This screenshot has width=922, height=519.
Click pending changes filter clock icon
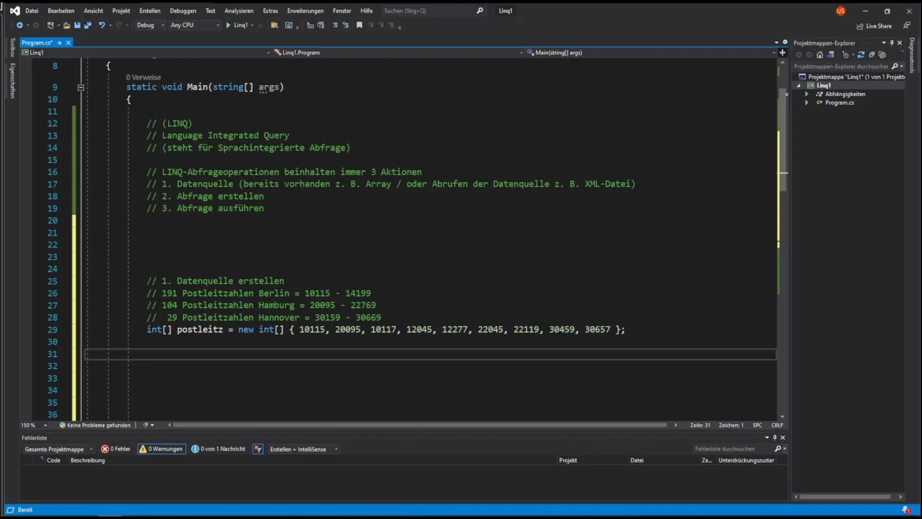[846, 55]
